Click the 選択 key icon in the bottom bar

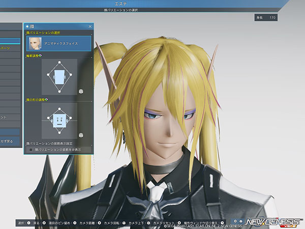pos(29,223)
